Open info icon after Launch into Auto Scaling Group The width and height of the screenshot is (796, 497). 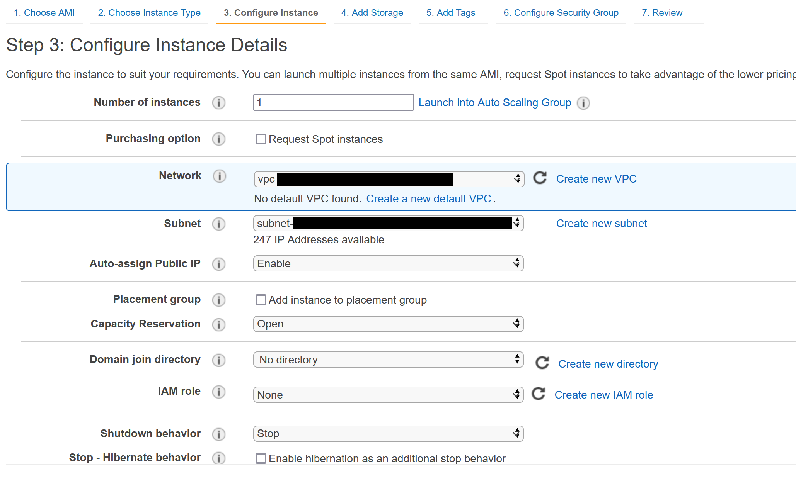[x=583, y=103]
